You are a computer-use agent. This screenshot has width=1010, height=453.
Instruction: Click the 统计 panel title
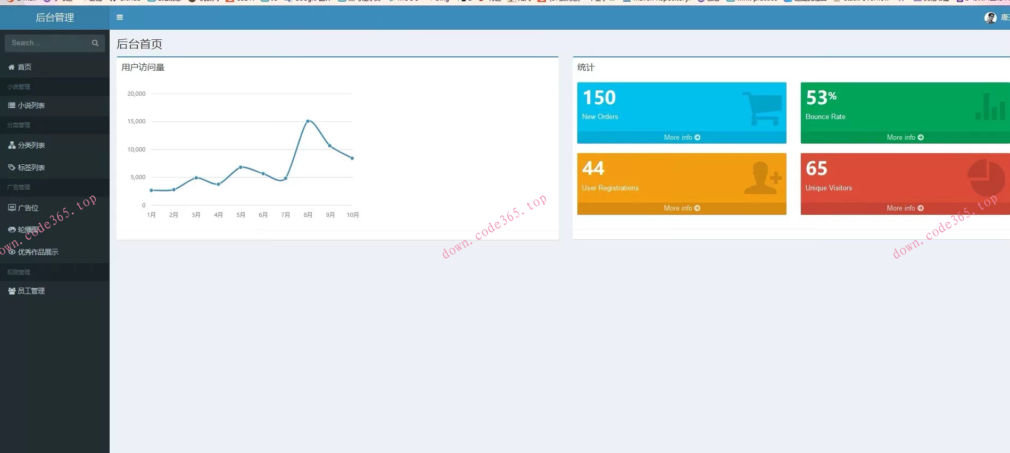tap(586, 68)
